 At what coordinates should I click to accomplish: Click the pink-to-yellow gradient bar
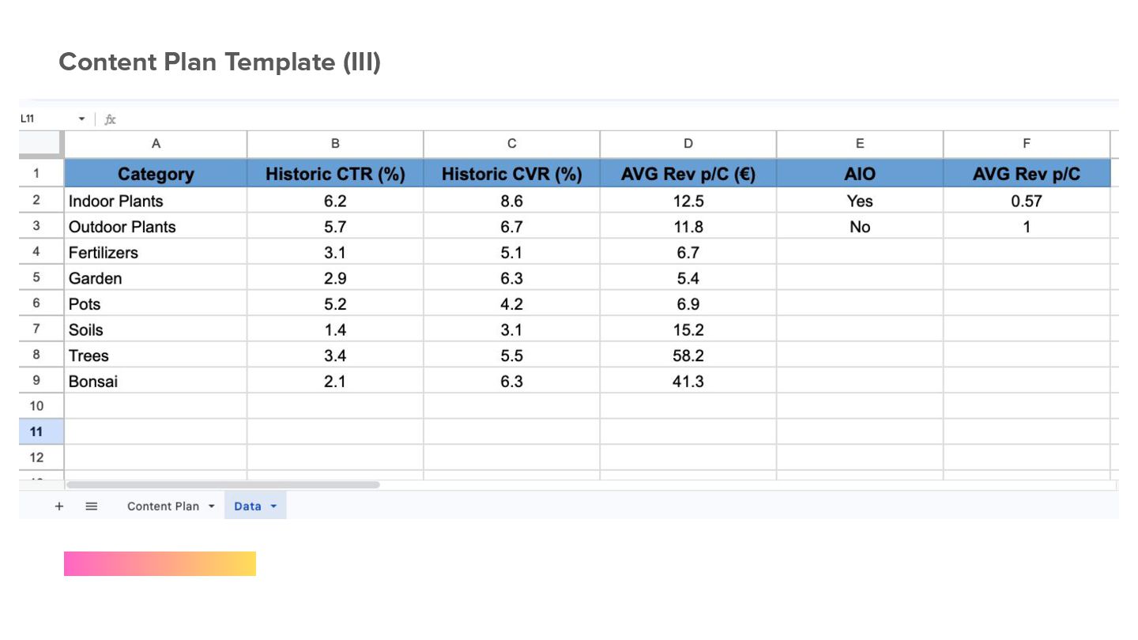click(160, 563)
